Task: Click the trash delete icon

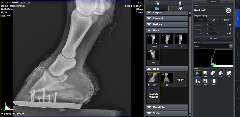Action: pos(180,3)
